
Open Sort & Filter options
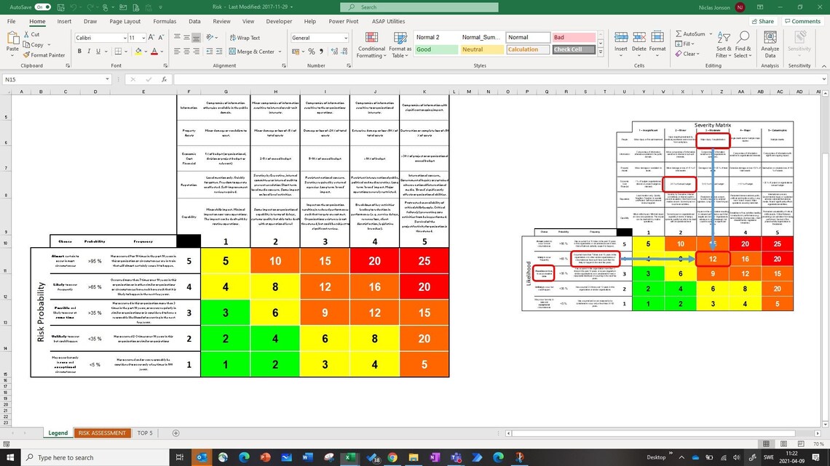pyautogui.click(x=722, y=44)
